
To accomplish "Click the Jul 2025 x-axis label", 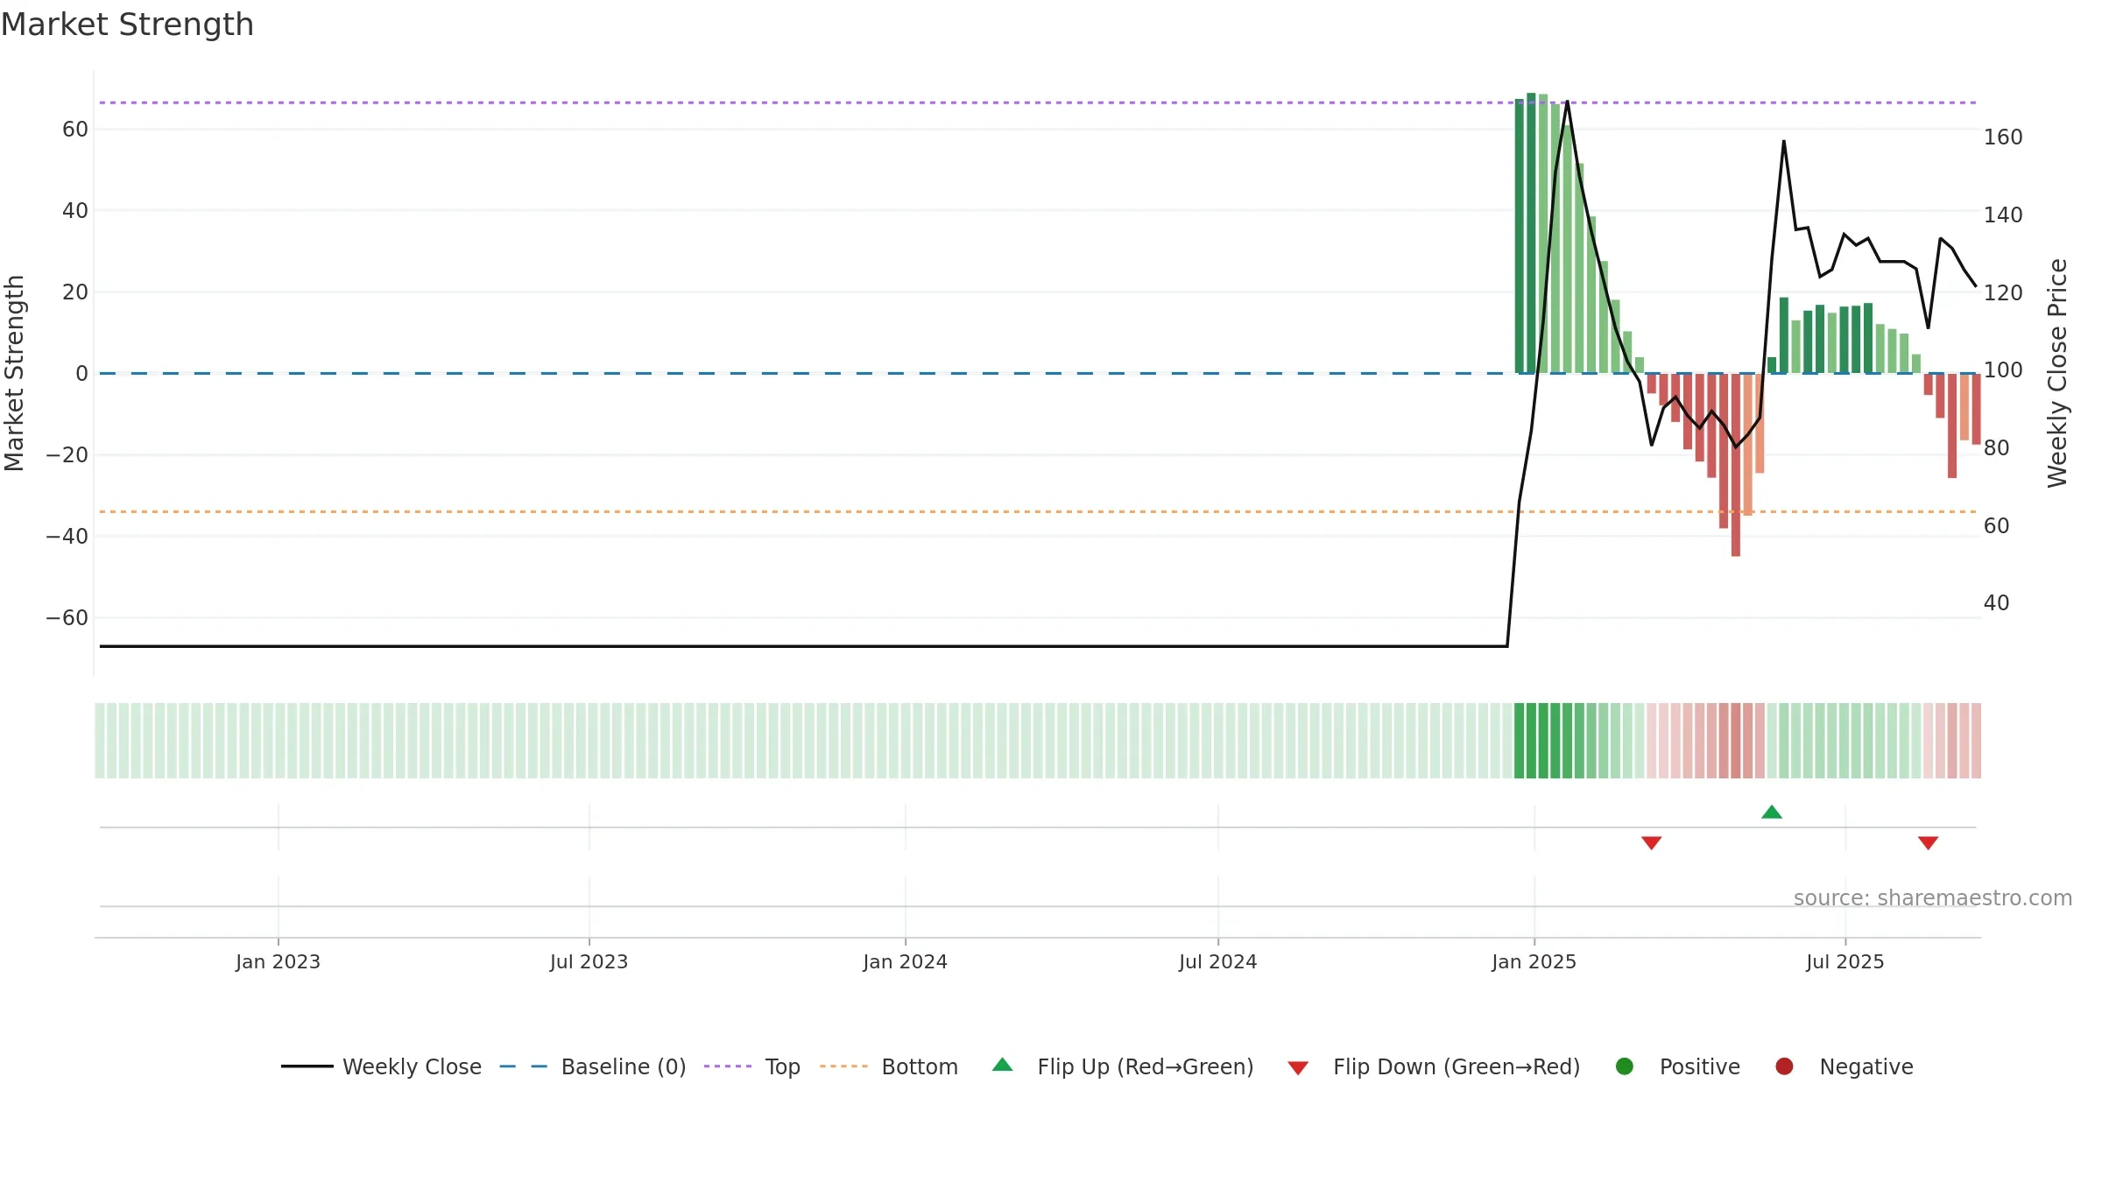I will pos(1845,961).
